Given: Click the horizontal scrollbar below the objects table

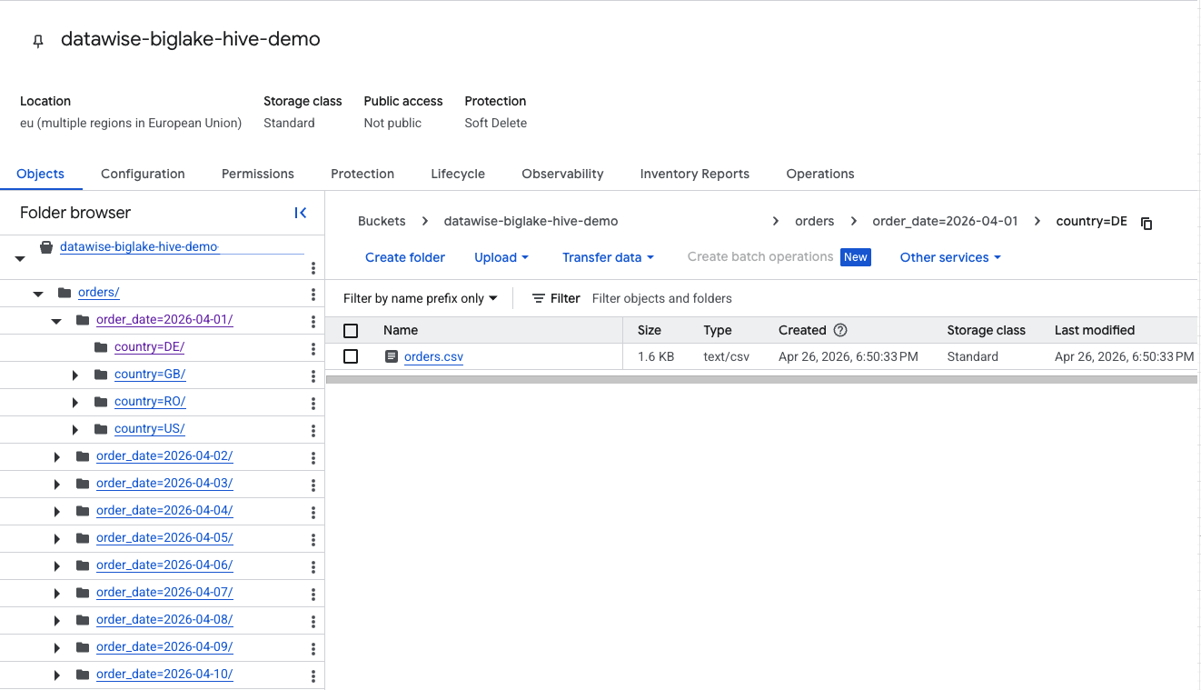Looking at the screenshot, I should coord(761,379).
